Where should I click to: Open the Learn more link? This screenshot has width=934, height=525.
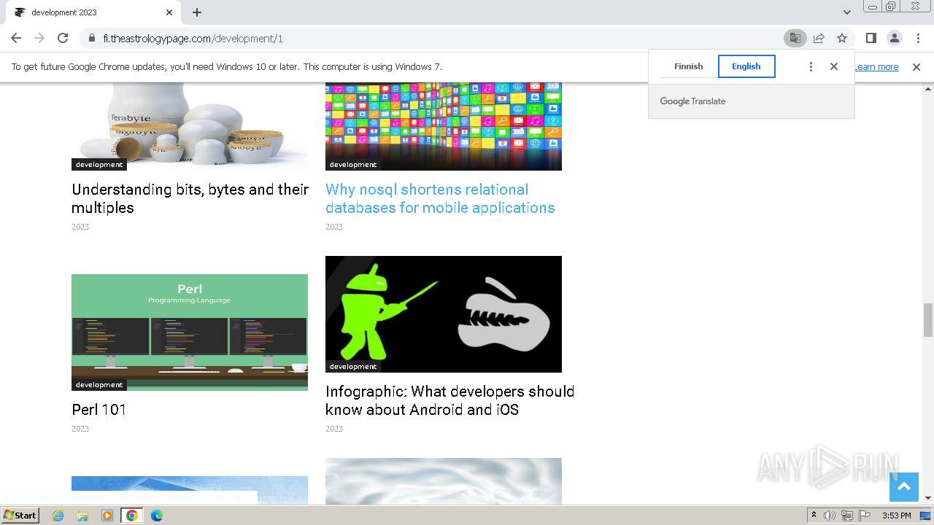coord(876,66)
